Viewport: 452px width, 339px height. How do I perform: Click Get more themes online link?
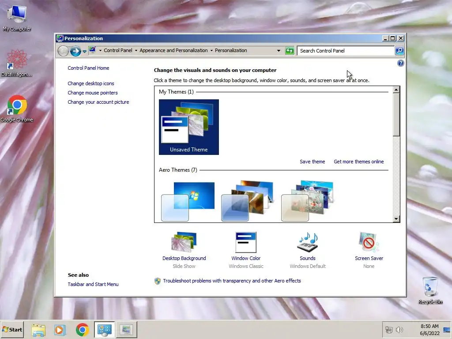[x=358, y=162]
